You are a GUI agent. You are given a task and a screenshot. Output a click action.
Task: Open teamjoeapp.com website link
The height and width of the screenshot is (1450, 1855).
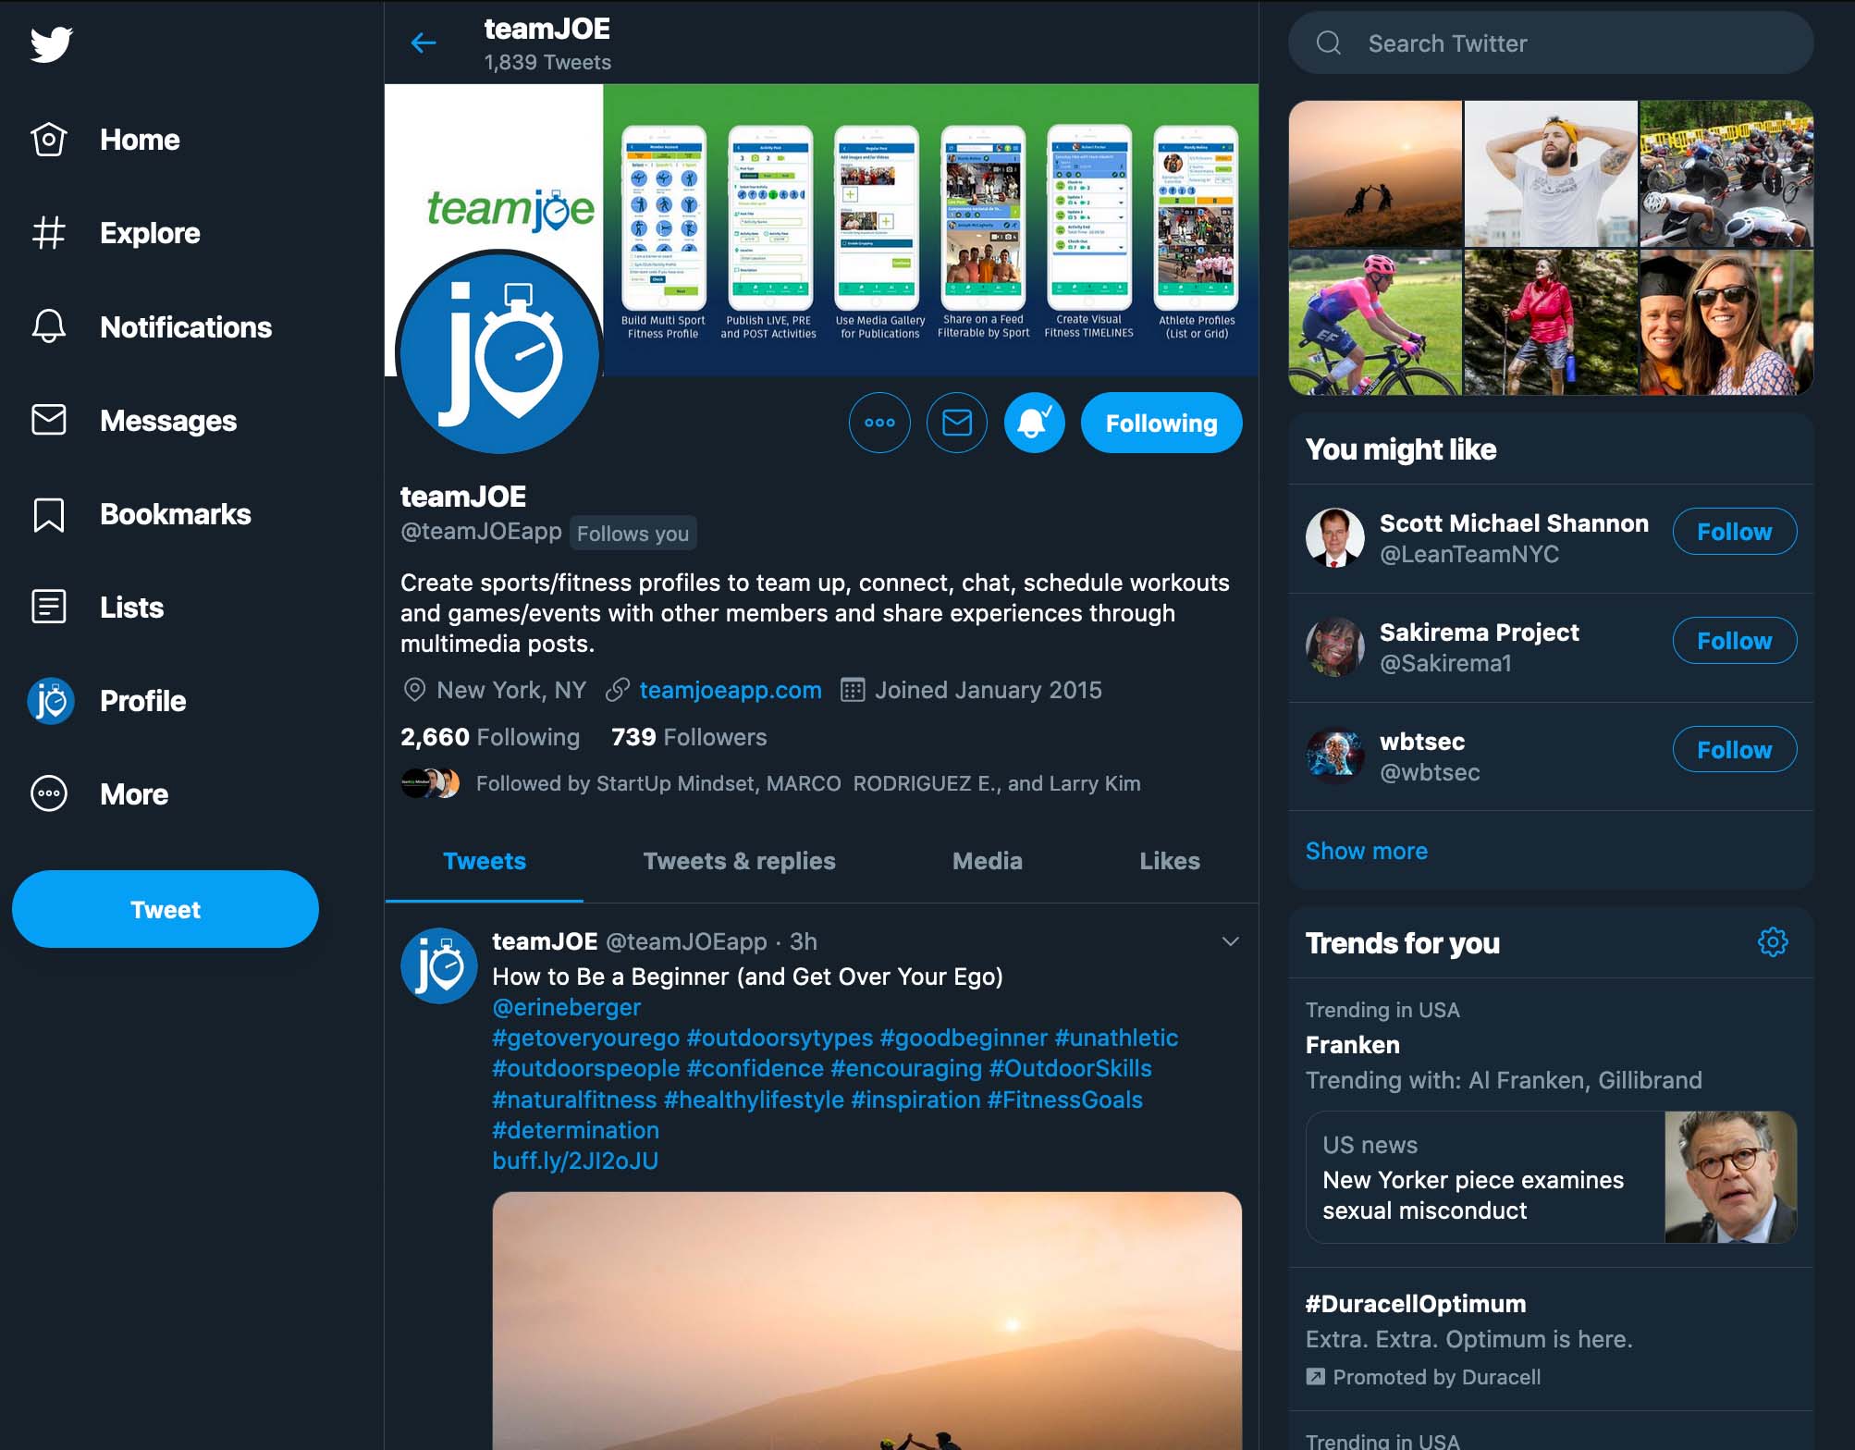[x=730, y=690]
